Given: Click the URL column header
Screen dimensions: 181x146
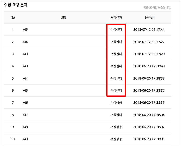Looking at the screenshot, I should pos(64,17).
